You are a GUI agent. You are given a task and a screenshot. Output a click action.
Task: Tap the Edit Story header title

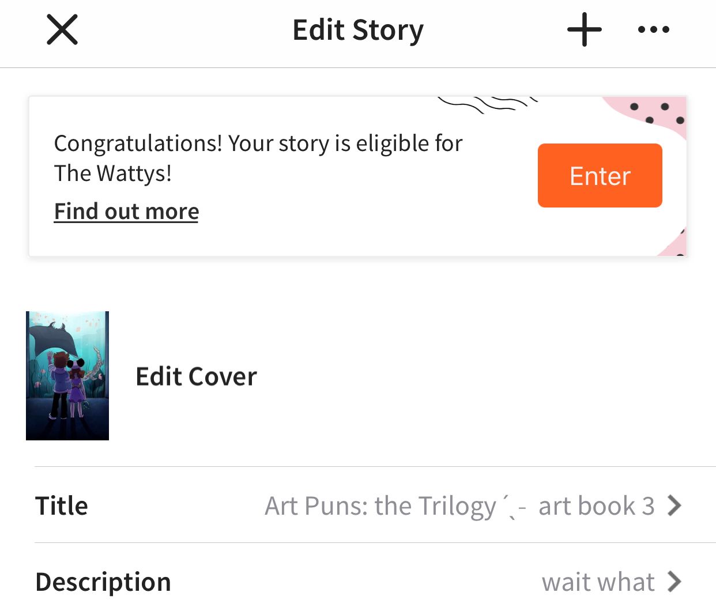tap(358, 30)
